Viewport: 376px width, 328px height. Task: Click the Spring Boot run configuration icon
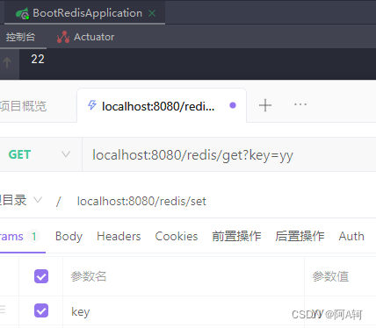click(x=22, y=13)
